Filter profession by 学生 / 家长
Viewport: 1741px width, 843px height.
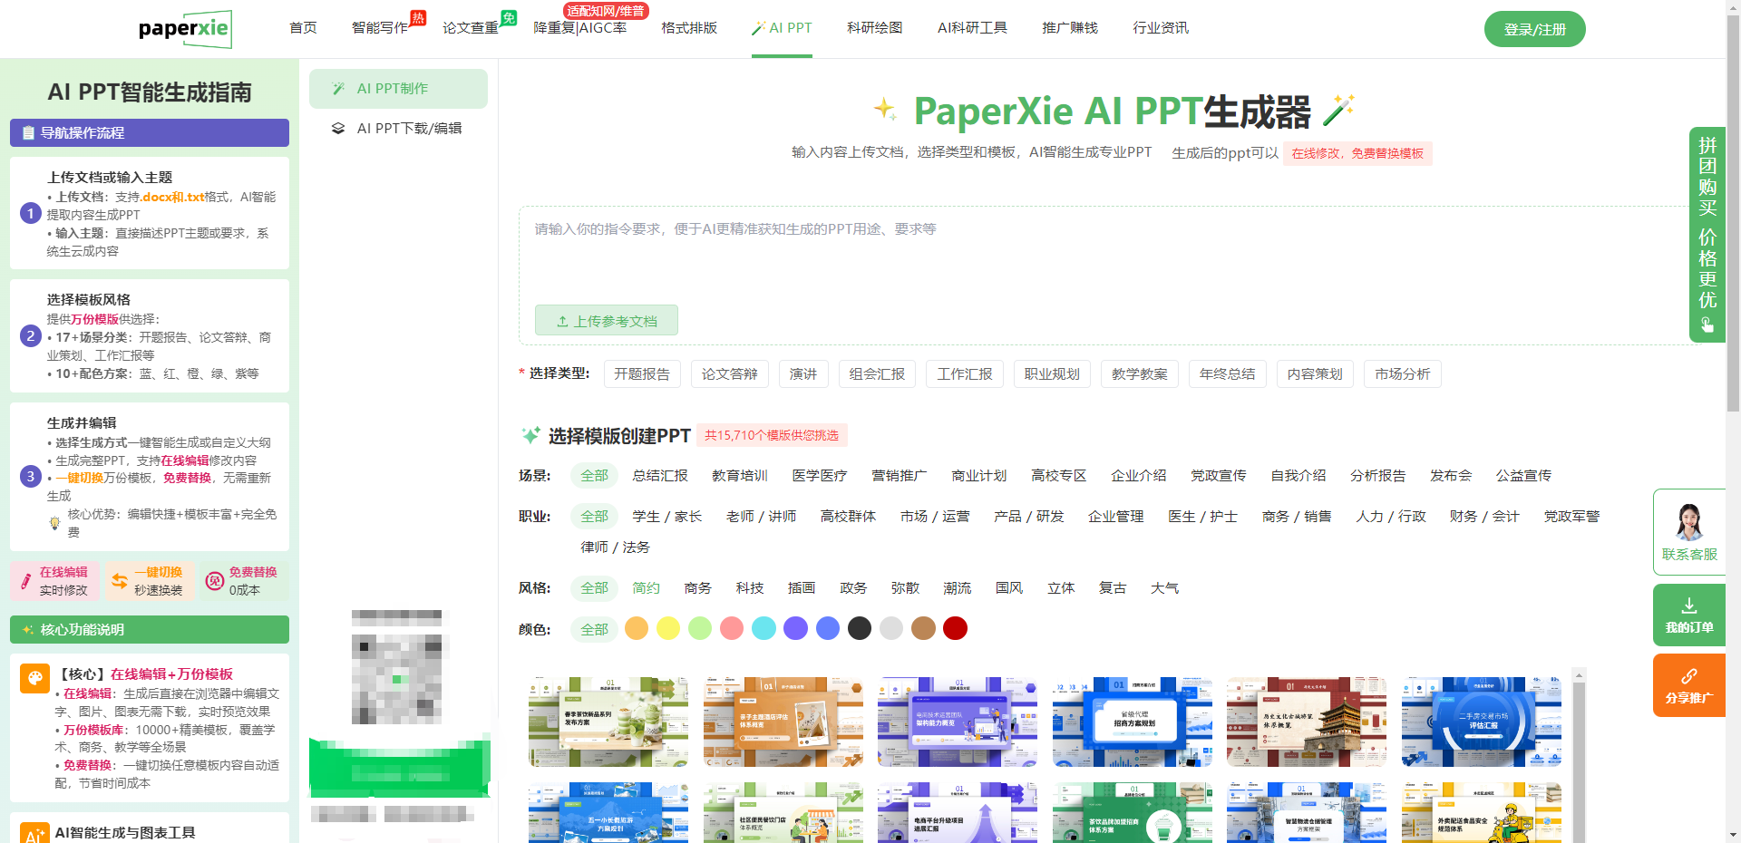coord(667,517)
